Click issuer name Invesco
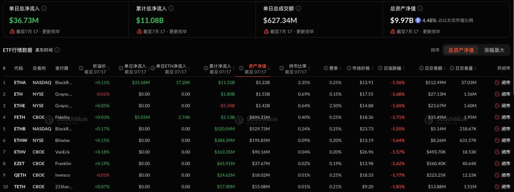Image resolution: width=514 pixels, height=192 pixels. (63, 175)
